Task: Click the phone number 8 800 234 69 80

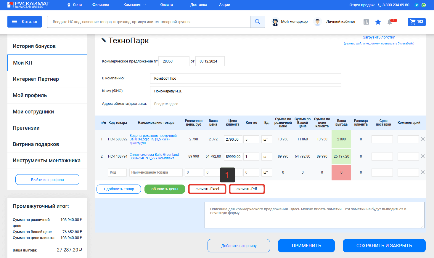Action: 396,5
